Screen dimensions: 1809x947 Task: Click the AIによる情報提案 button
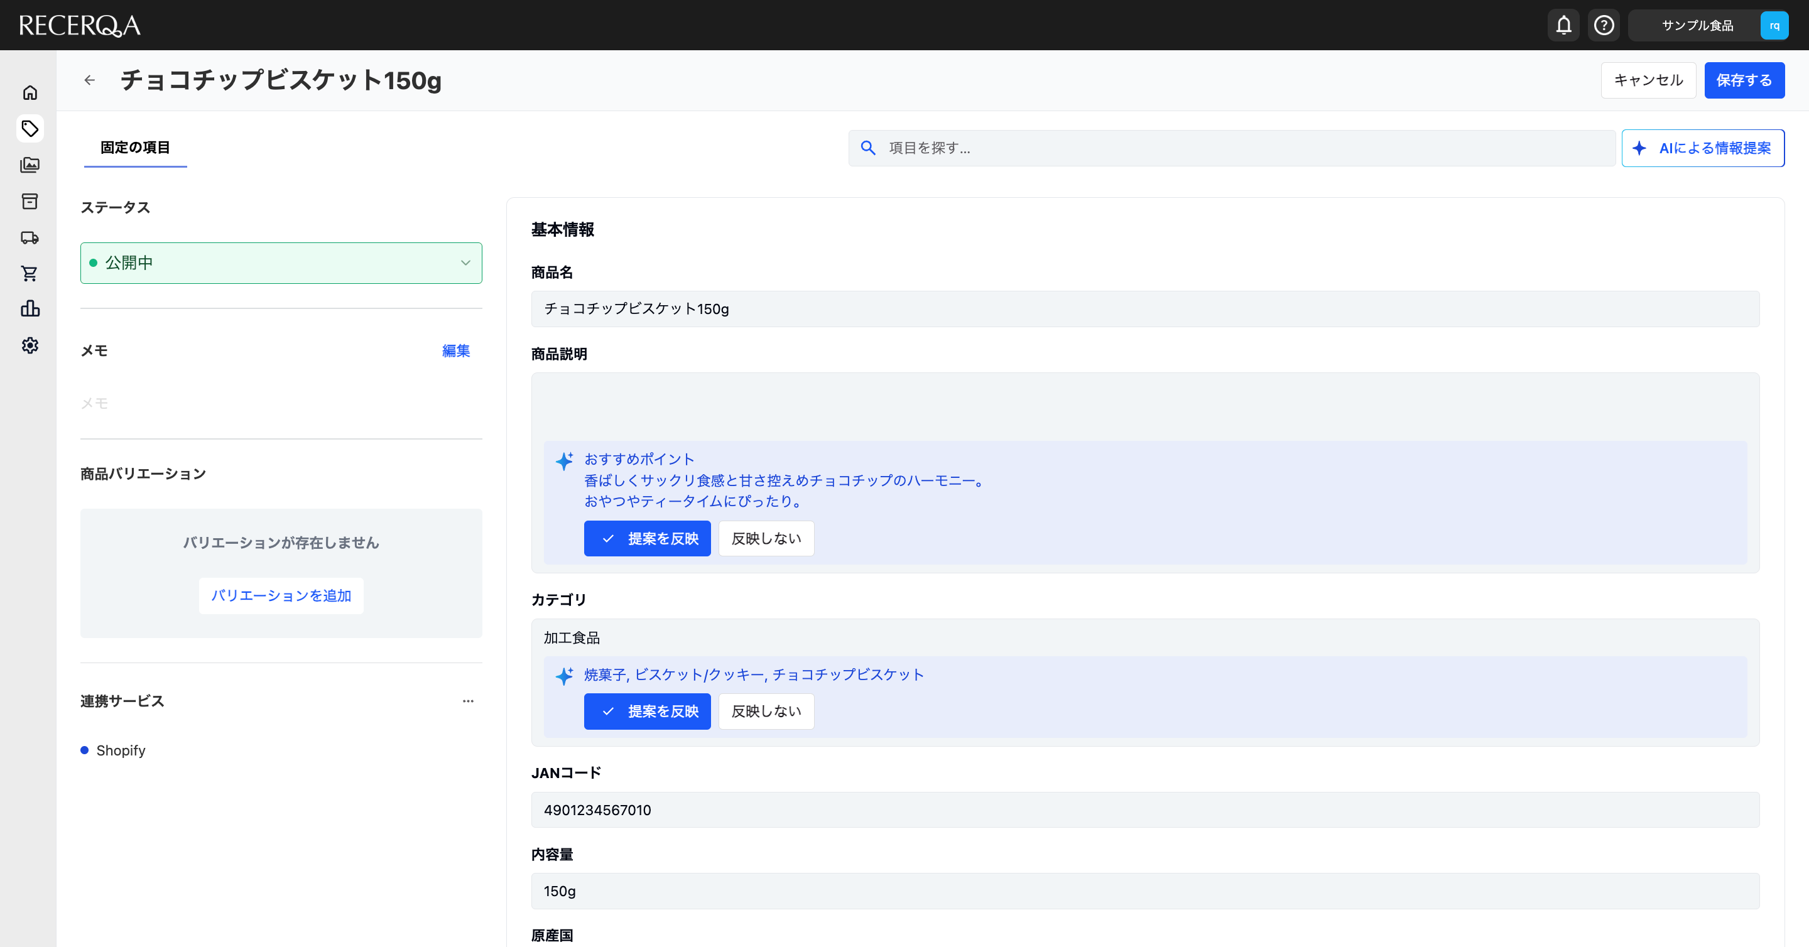point(1702,148)
